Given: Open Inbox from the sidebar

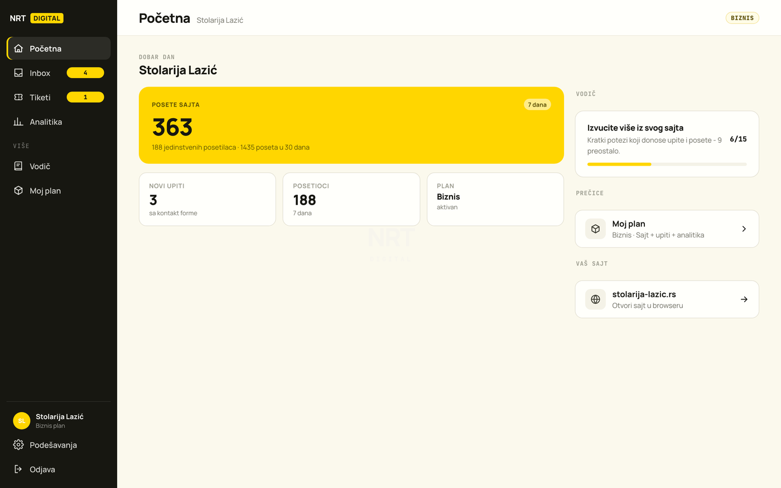Looking at the screenshot, I should [x=59, y=73].
